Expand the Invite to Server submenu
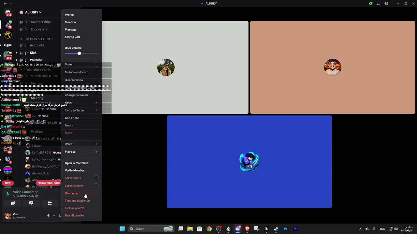Screen dimensions: 417x234 pos(81,110)
